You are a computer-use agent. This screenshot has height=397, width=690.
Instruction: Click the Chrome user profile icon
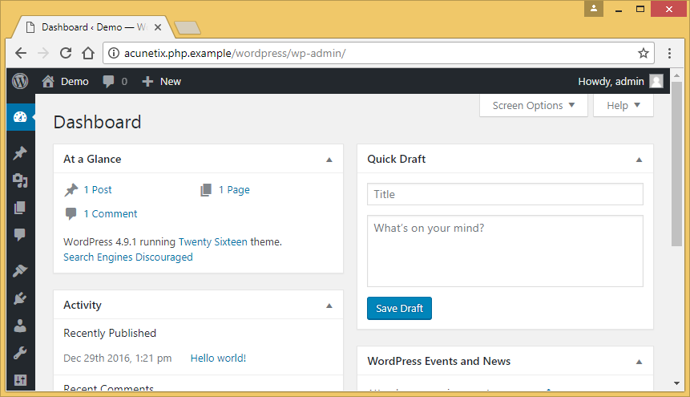(594, 8)
